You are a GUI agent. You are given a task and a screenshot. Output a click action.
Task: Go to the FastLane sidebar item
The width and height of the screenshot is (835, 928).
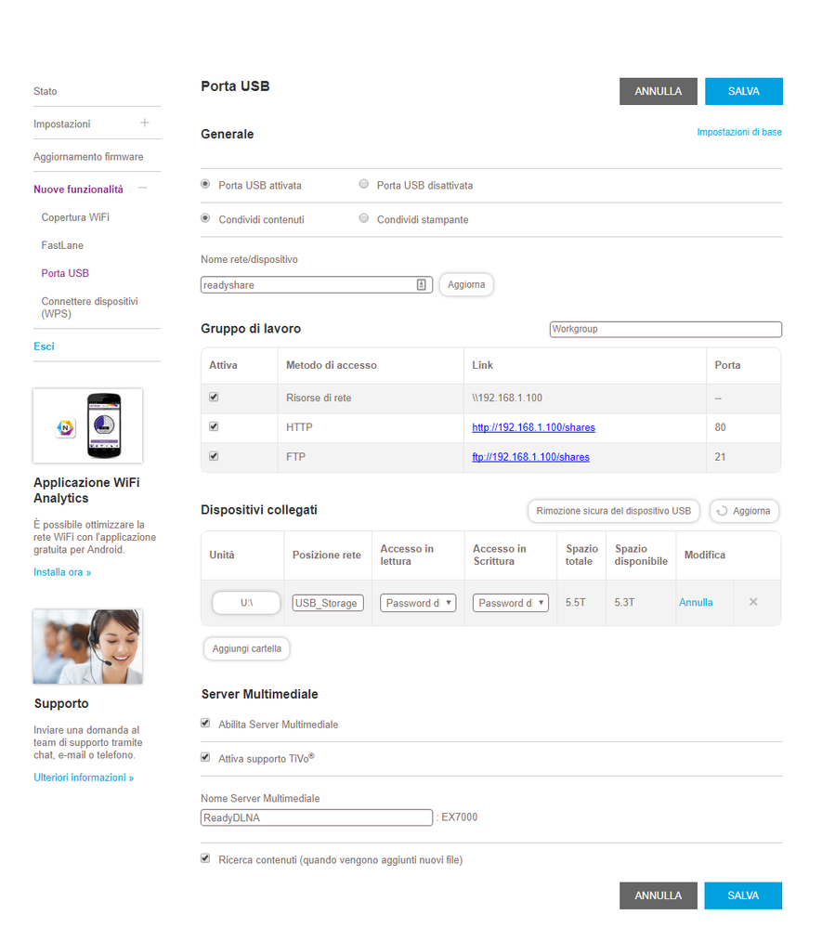point(62,245)
